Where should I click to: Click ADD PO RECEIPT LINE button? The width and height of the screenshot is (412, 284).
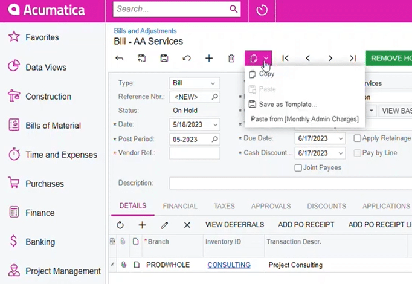click(380, 225)
